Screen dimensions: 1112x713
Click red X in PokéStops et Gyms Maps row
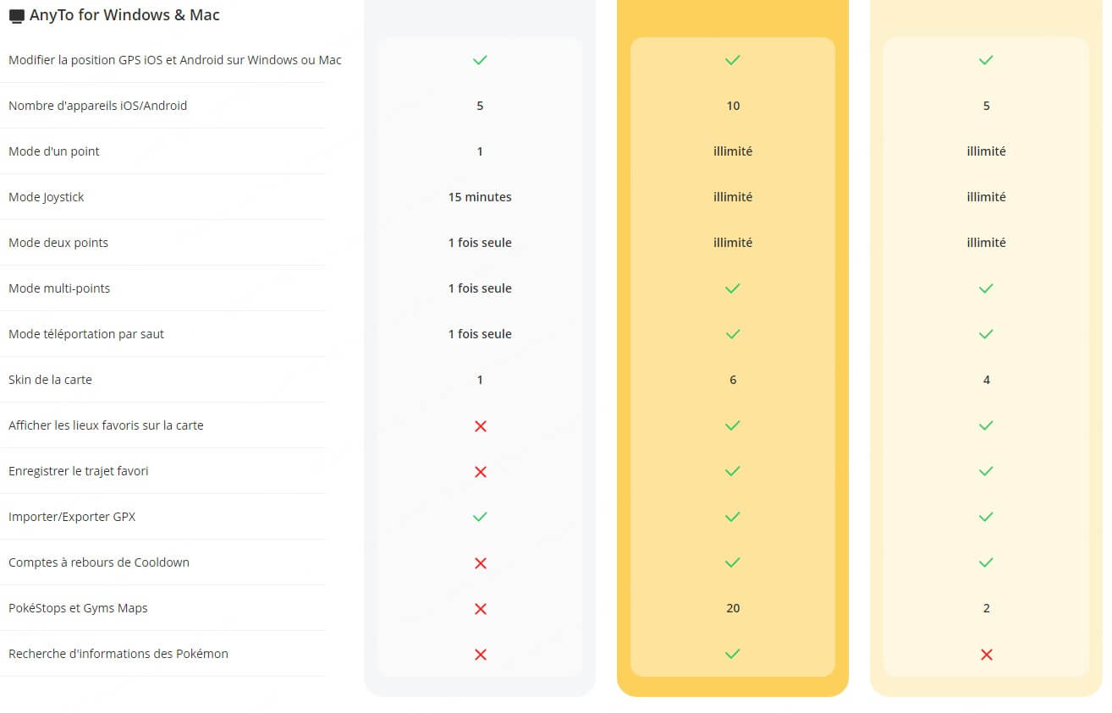pyautogui.click(x=481, y=609)
